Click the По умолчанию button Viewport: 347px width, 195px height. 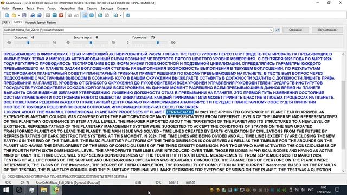coord(327,30)
